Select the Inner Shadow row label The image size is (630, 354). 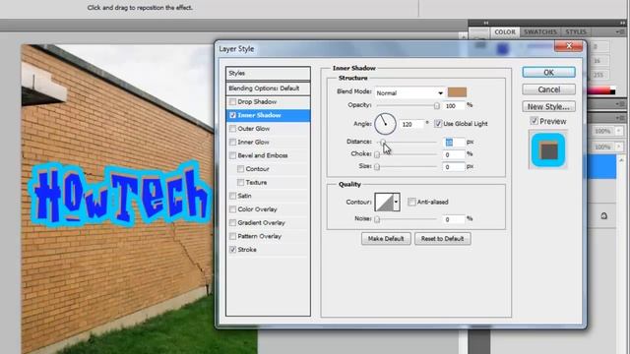click(260, 115)
